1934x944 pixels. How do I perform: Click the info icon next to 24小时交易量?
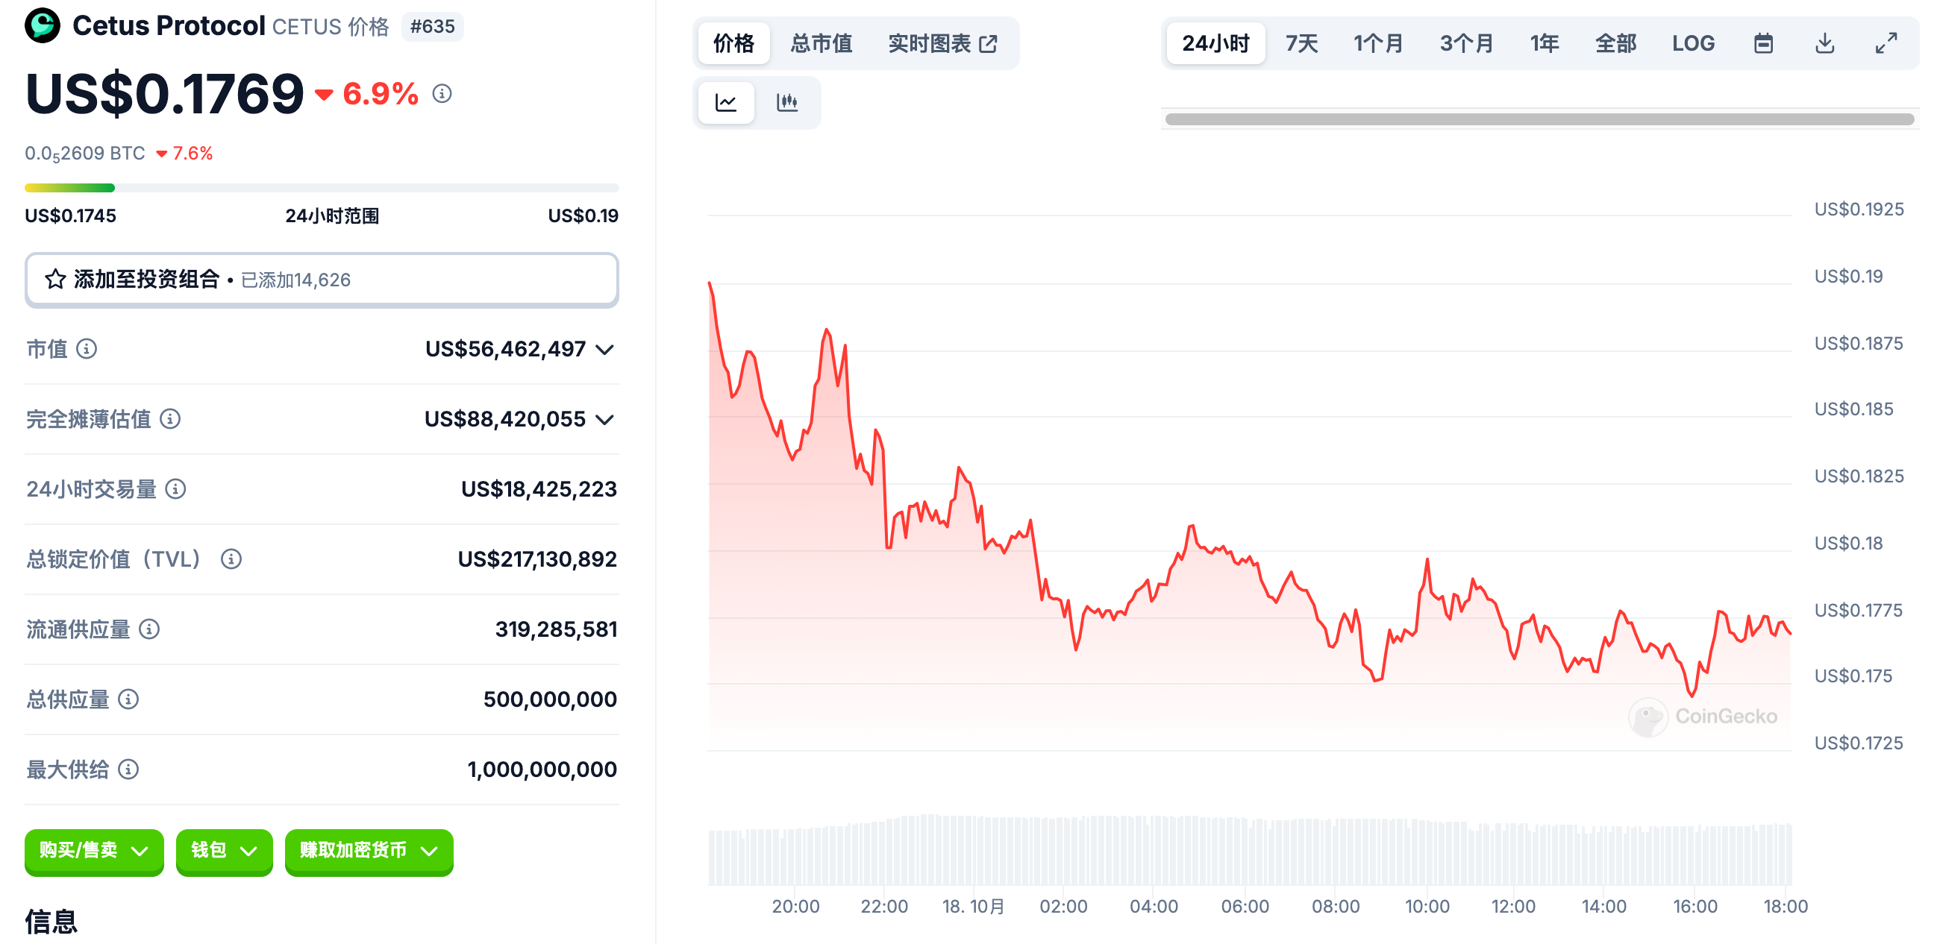[x=175, y=489]
